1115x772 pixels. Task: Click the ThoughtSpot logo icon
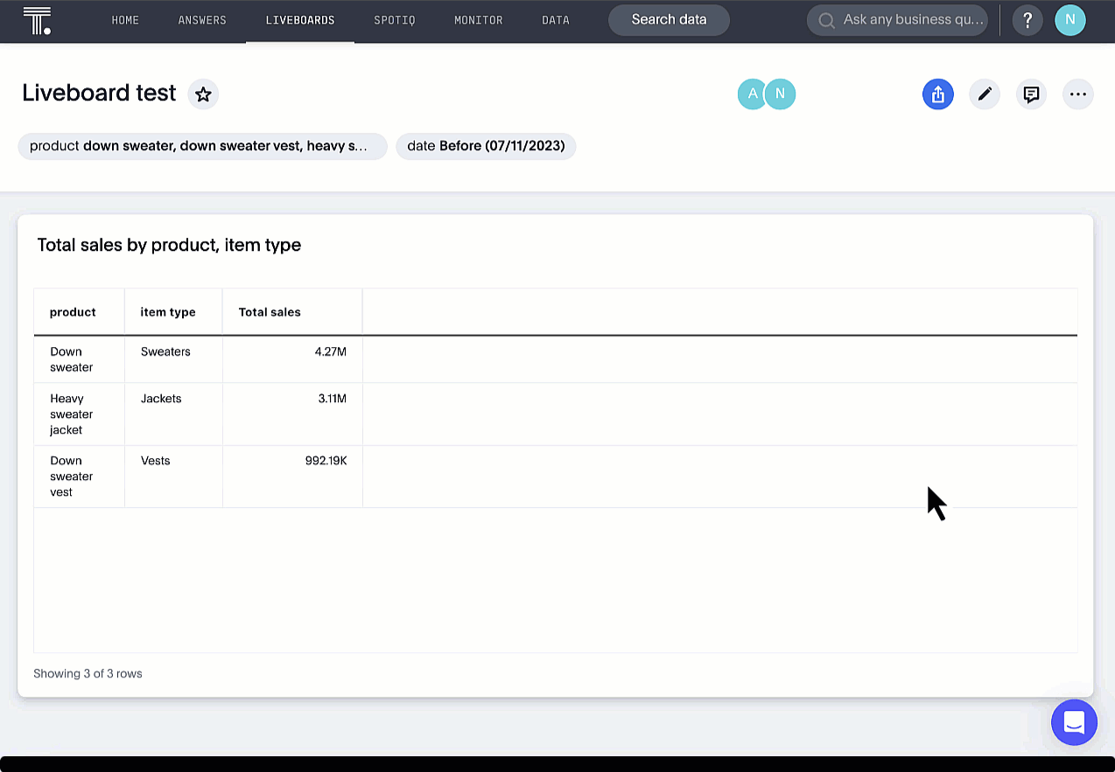click(37, 20)
